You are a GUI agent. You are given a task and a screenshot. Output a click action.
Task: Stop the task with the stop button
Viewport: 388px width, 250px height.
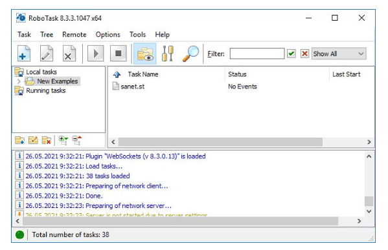118,54
